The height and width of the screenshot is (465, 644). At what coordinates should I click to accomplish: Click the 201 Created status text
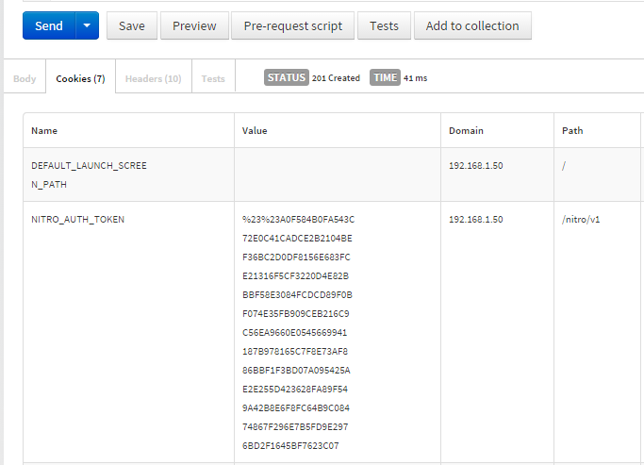(336, 78)
